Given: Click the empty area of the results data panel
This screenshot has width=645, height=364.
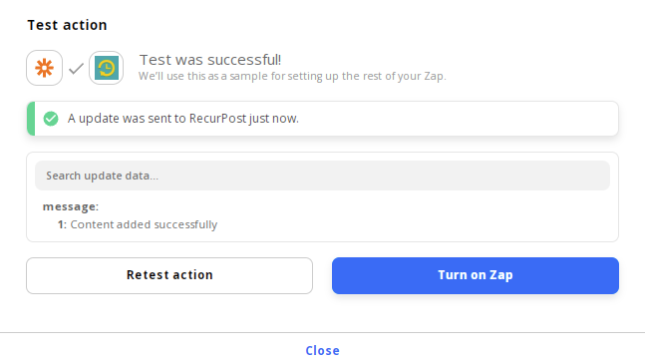Looking at the screenshot, I should 412,216.
